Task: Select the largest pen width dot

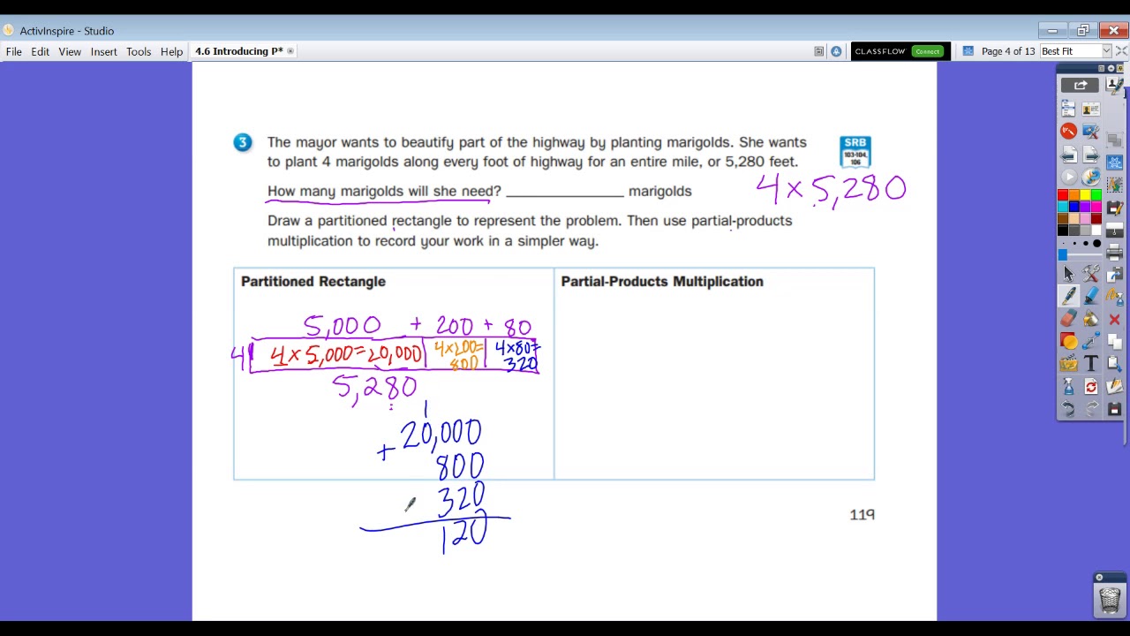Action: click(1096, 244)
